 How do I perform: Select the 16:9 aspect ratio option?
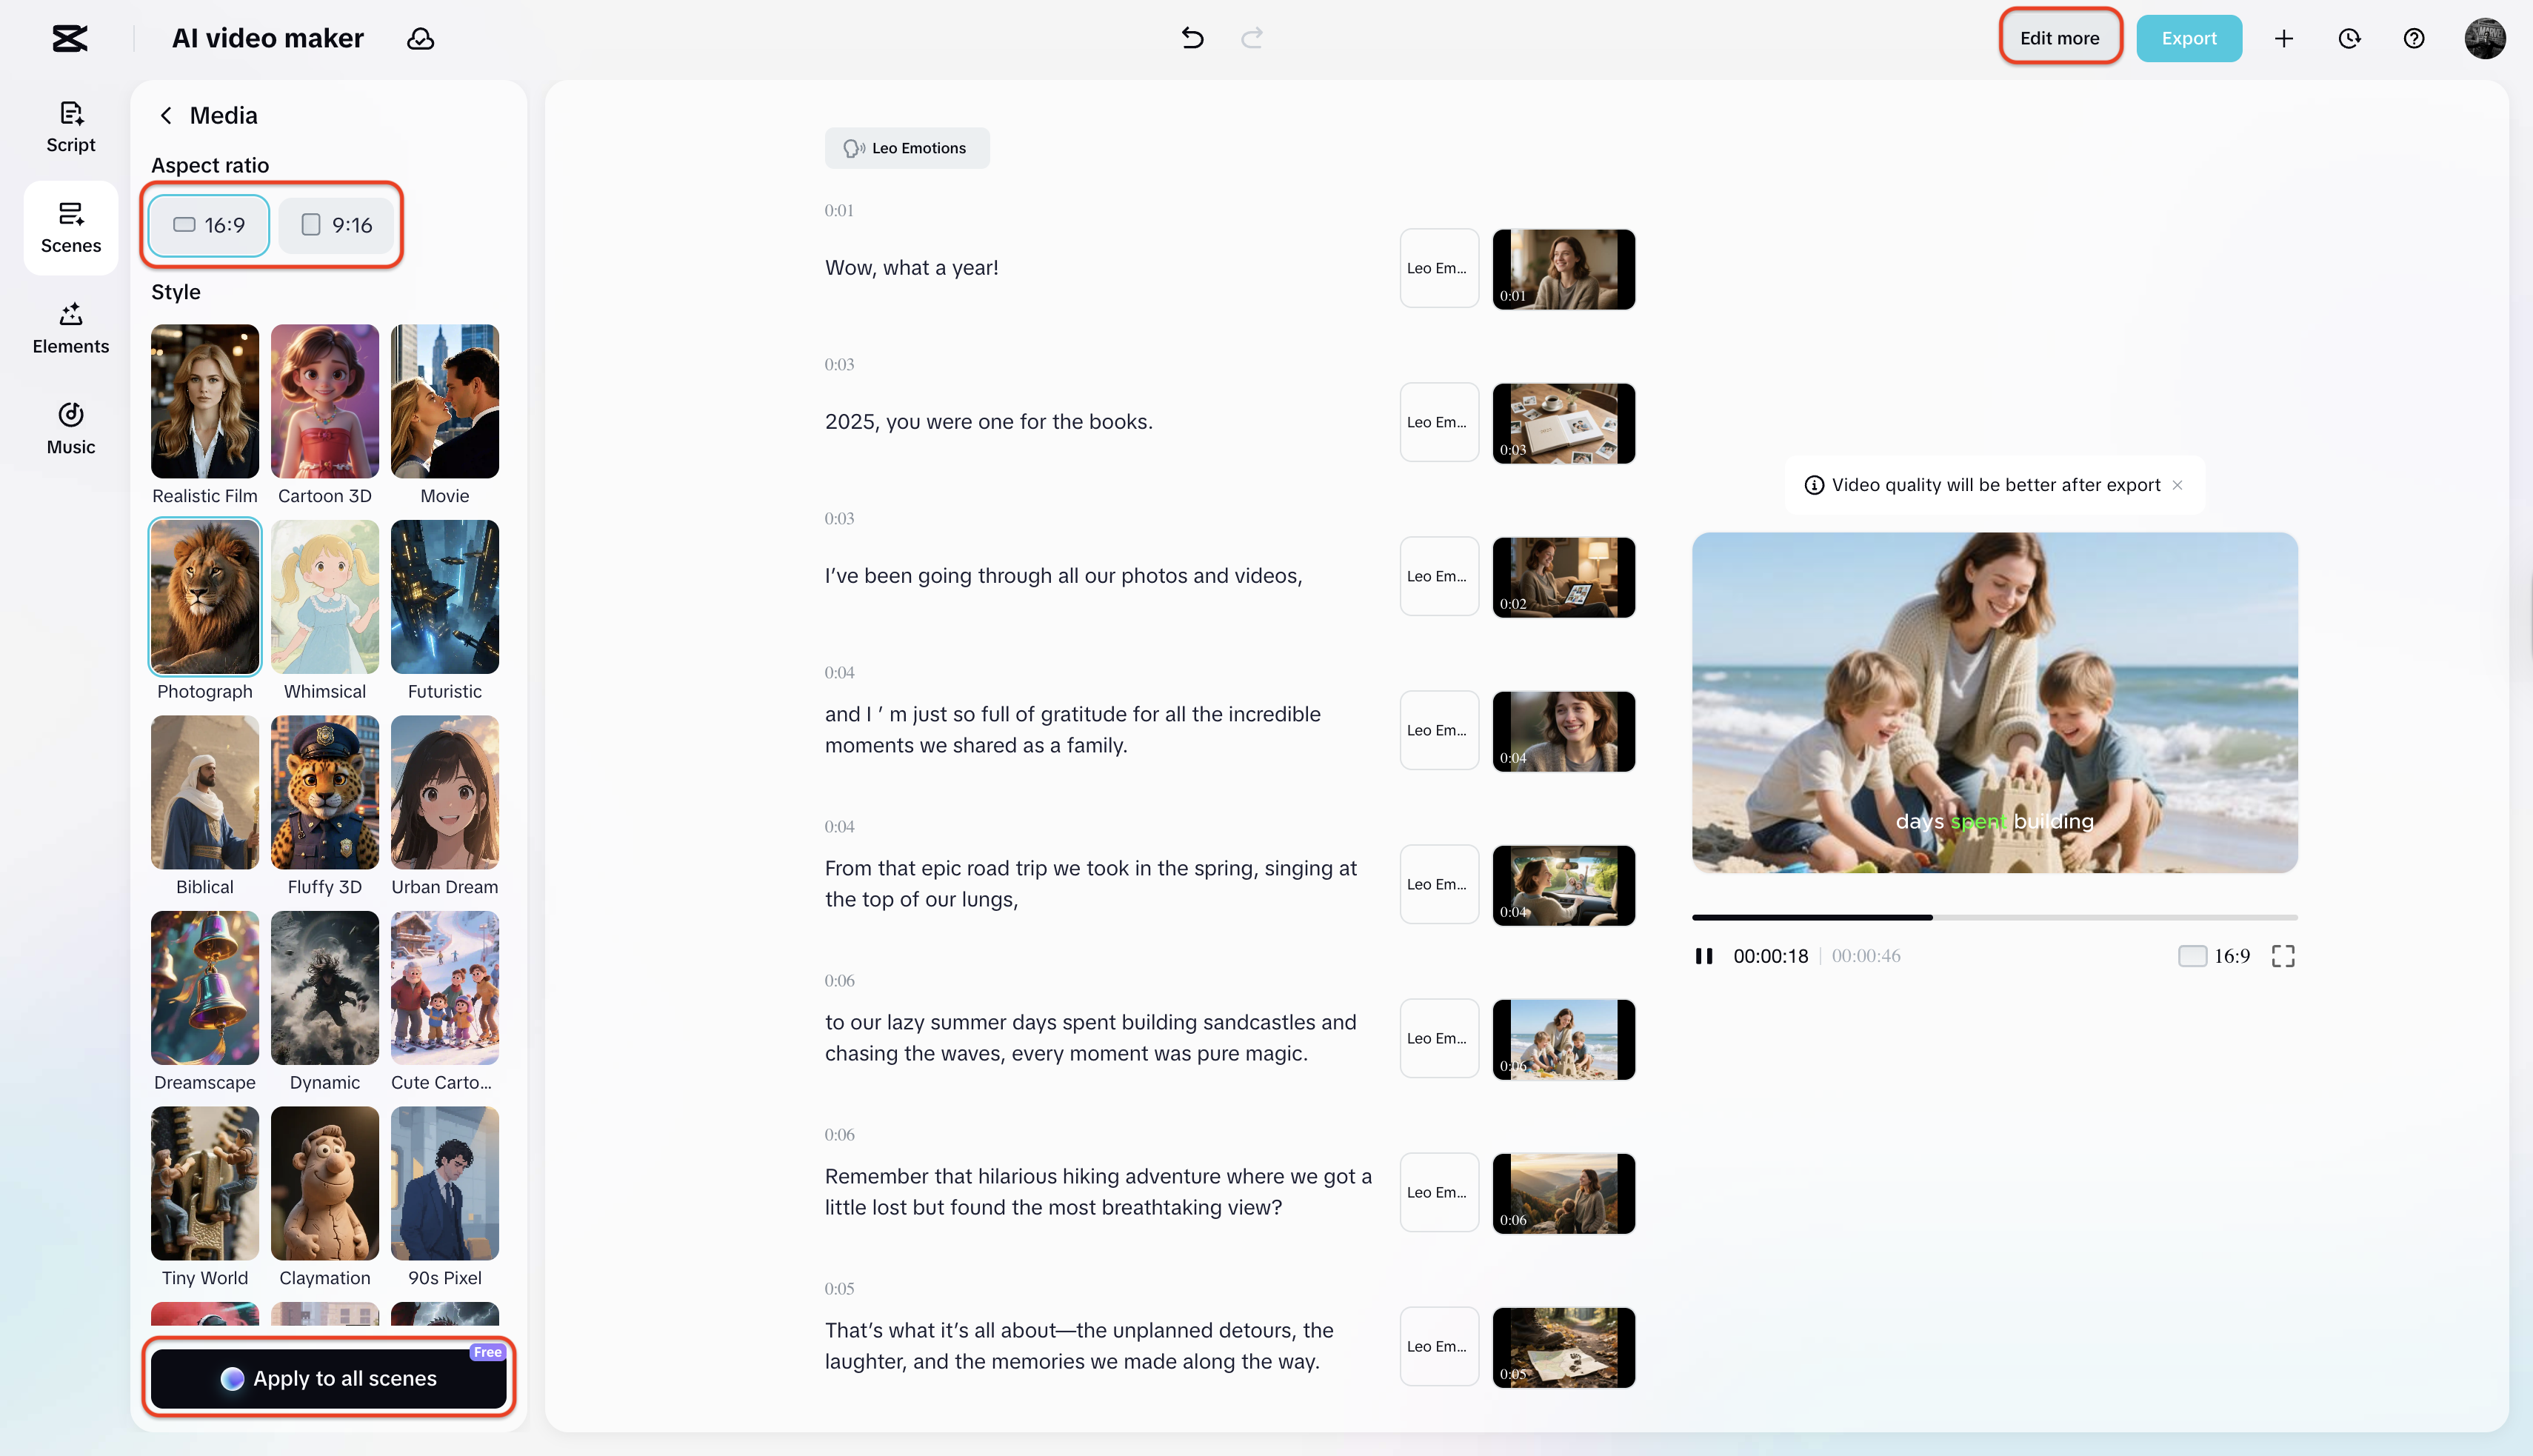pyautogui.click(x=207, y=225)
